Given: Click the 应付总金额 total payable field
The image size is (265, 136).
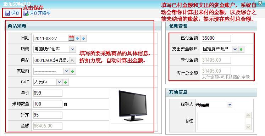Looking at the screenshot, I should tap(216, 71).
